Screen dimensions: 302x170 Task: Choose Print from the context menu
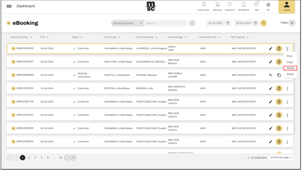click(x=289, y=56)
